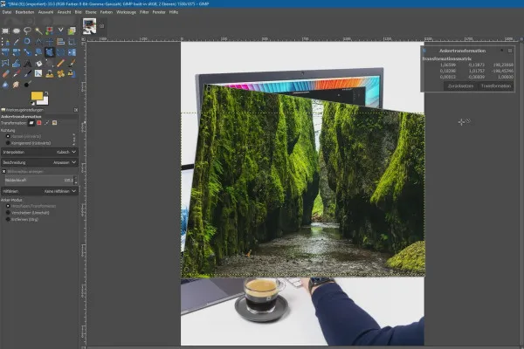This screenshot has width=524, height=349.
Task: Close the open image tab
Action: [x=102, y=26]
